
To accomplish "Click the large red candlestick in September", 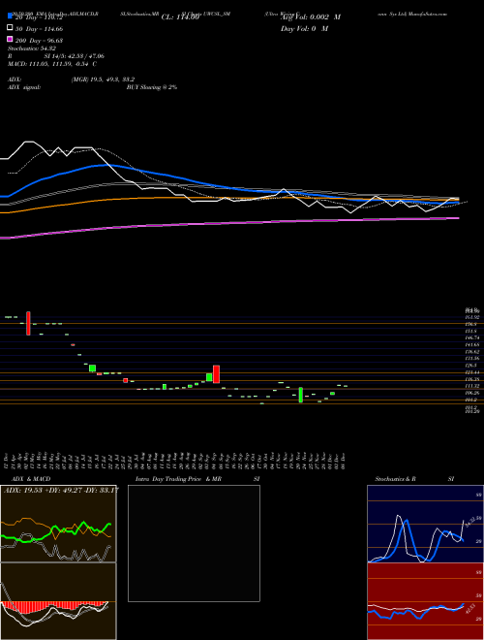I will [x=216, y=374].
